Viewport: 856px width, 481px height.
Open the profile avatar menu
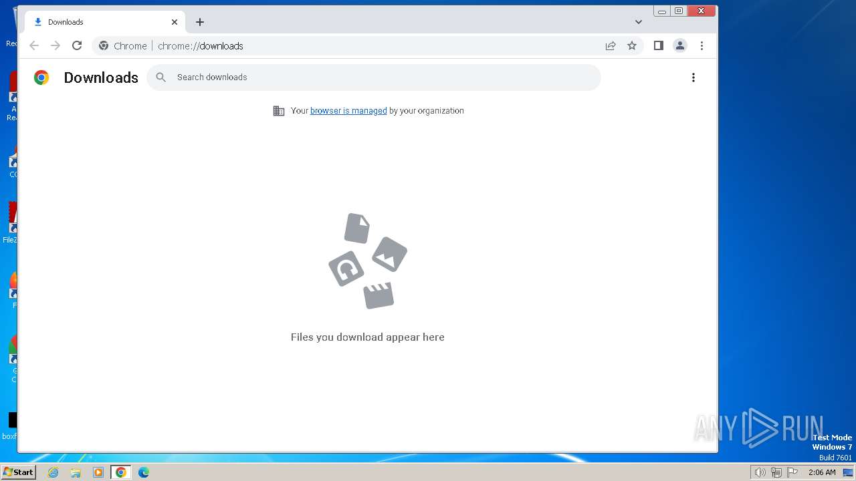coord(680,45)
